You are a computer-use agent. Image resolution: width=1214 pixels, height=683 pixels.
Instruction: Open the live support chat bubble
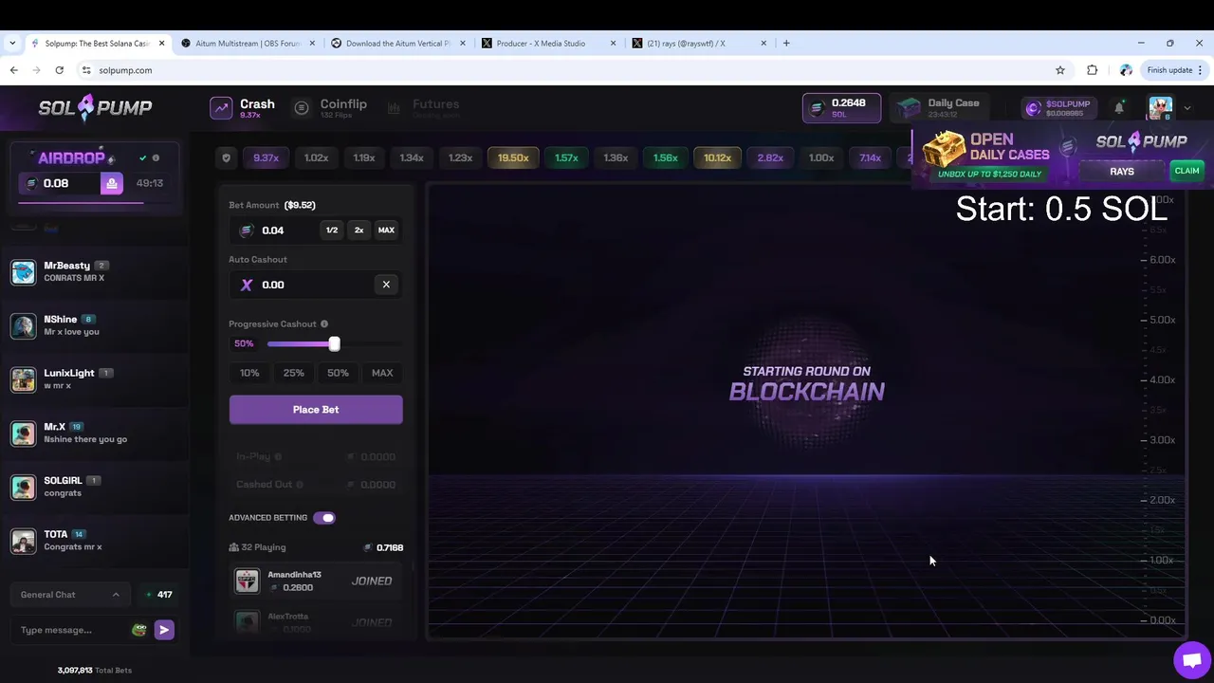(1191, 660)
